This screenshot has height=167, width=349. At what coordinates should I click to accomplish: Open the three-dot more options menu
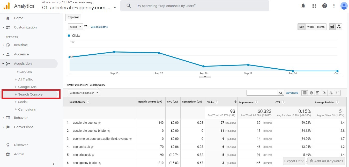coord(334,6)
